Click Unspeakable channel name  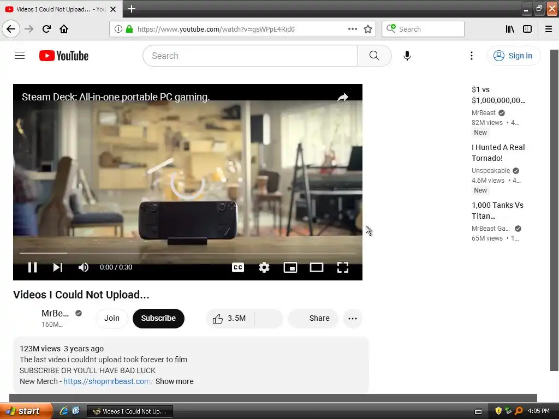[491, 171]
